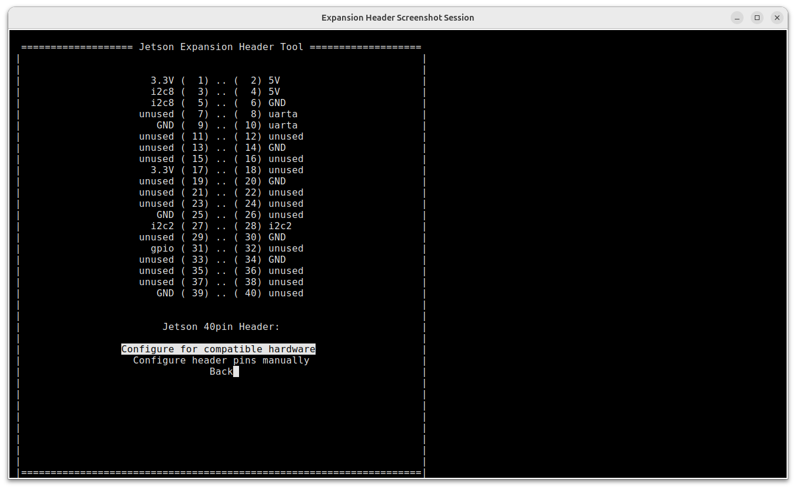Click the unused label of pin 33
The width and height of the screenshot is (796, 489).
(x=157, y=260)
